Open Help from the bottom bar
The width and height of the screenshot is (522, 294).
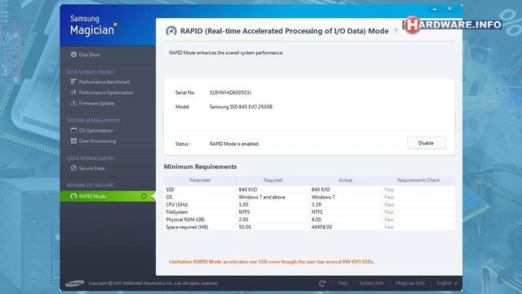(x=343, y=283)
